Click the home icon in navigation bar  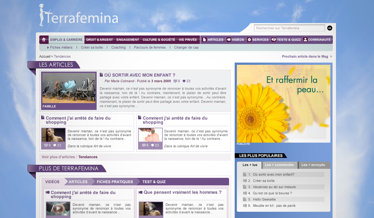pos(44,40)
